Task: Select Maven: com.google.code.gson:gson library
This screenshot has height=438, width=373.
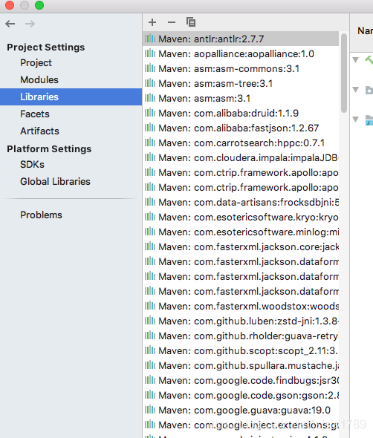Action: click(x=241, y=395)
